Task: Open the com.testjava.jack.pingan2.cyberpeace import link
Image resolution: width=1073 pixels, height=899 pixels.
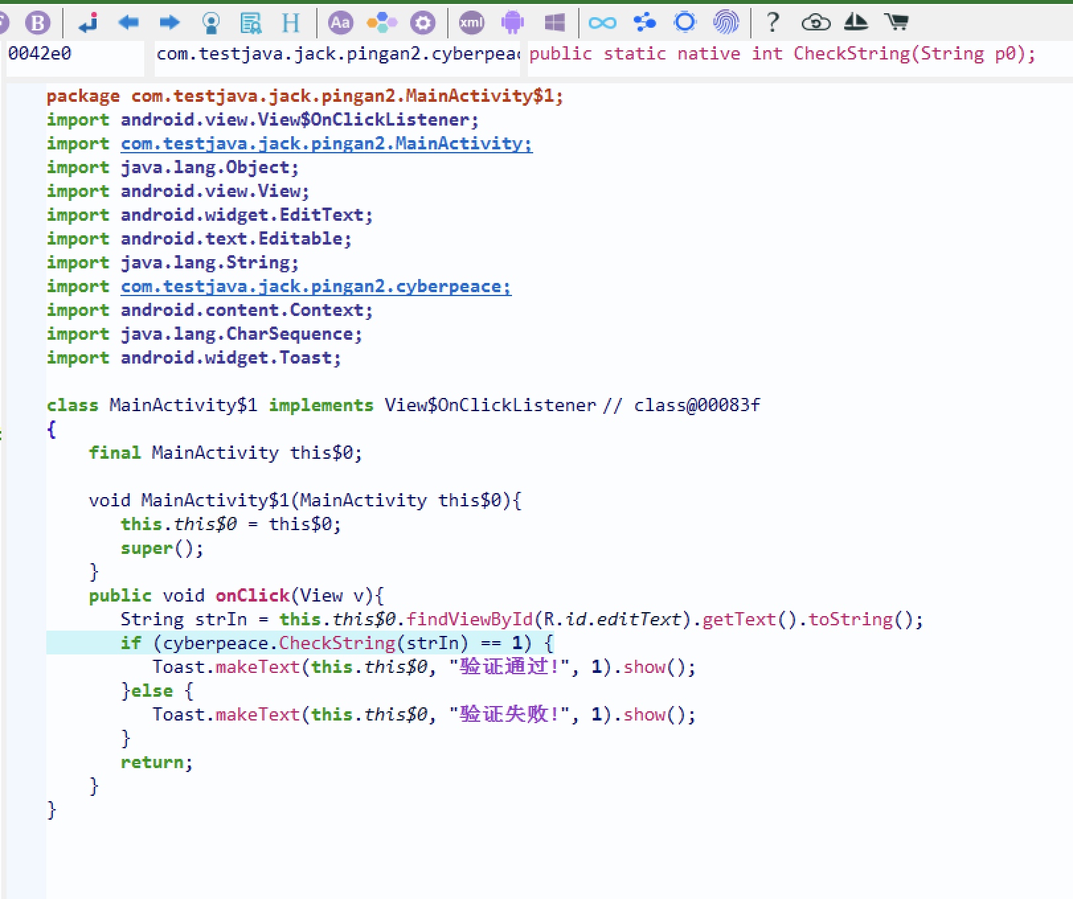Action: pos(316,286)
